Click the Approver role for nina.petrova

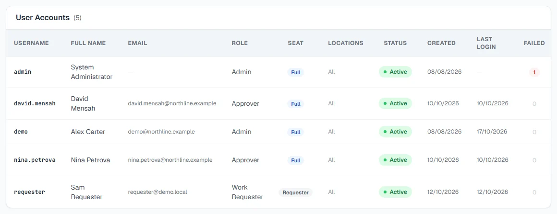click(245, 160)
